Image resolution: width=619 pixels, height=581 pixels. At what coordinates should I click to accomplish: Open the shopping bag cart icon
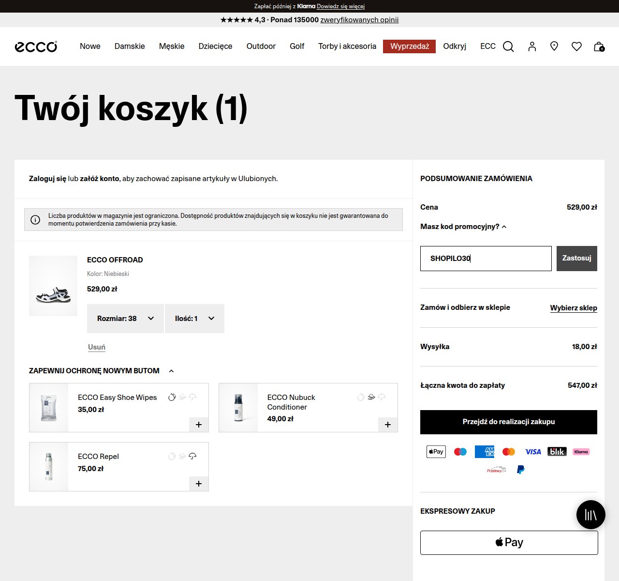599,46
